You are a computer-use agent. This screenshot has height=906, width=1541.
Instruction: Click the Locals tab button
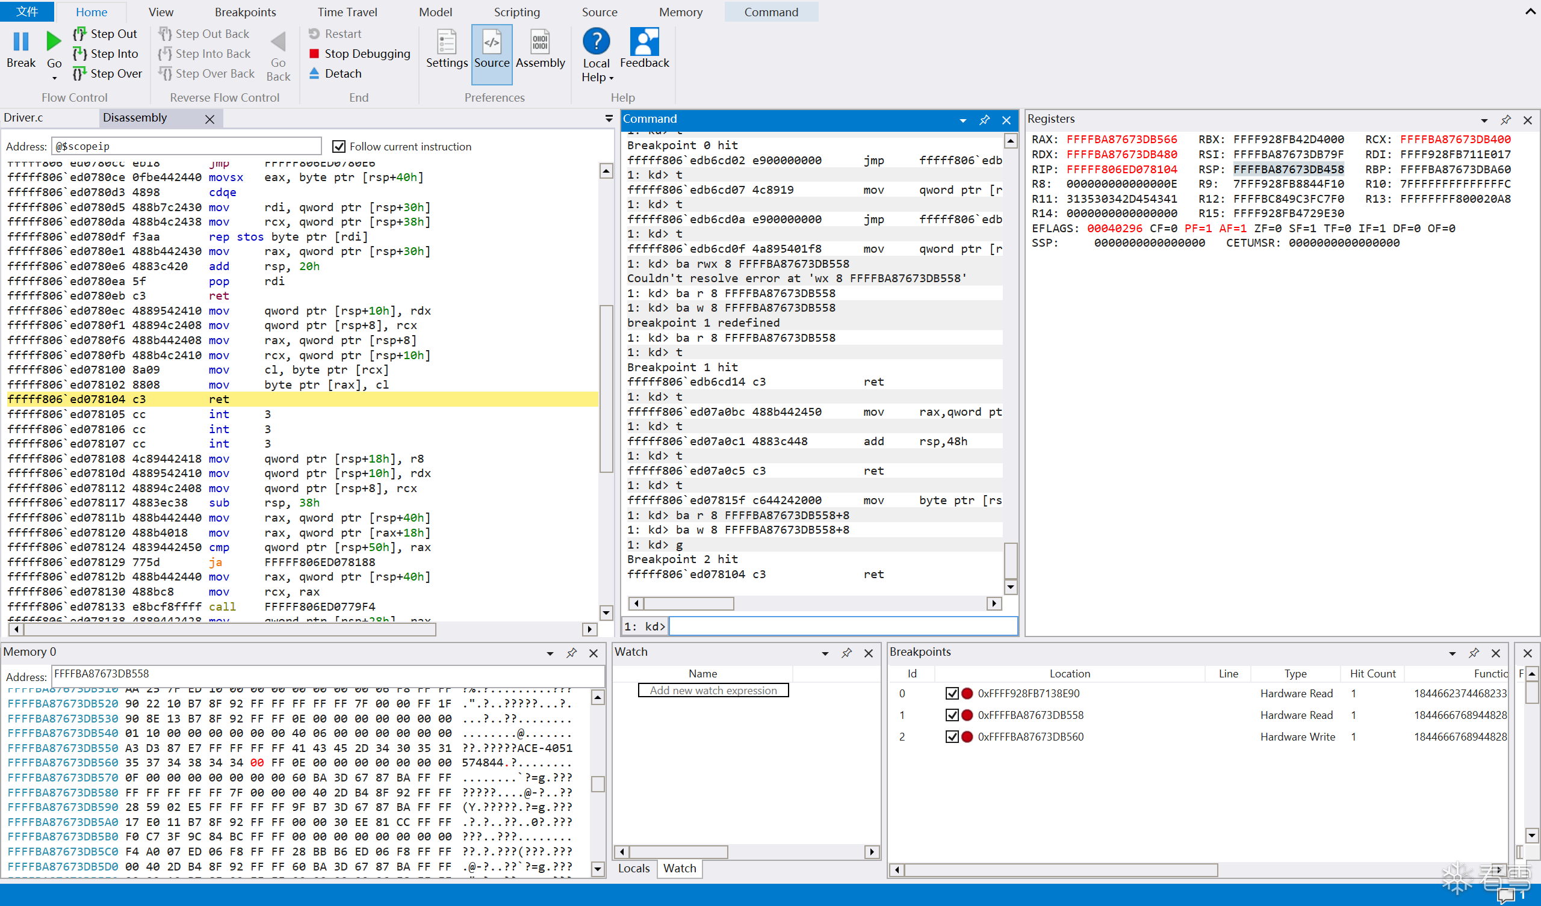pos(633,868)
